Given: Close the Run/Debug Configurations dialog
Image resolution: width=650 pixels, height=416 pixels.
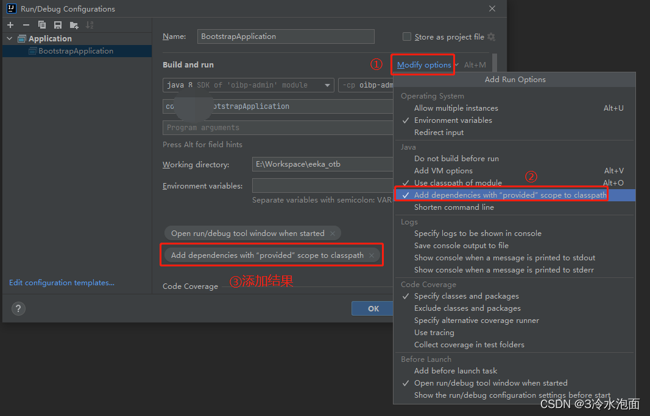Looking at the screenshot, I should (x=492, y=9).
